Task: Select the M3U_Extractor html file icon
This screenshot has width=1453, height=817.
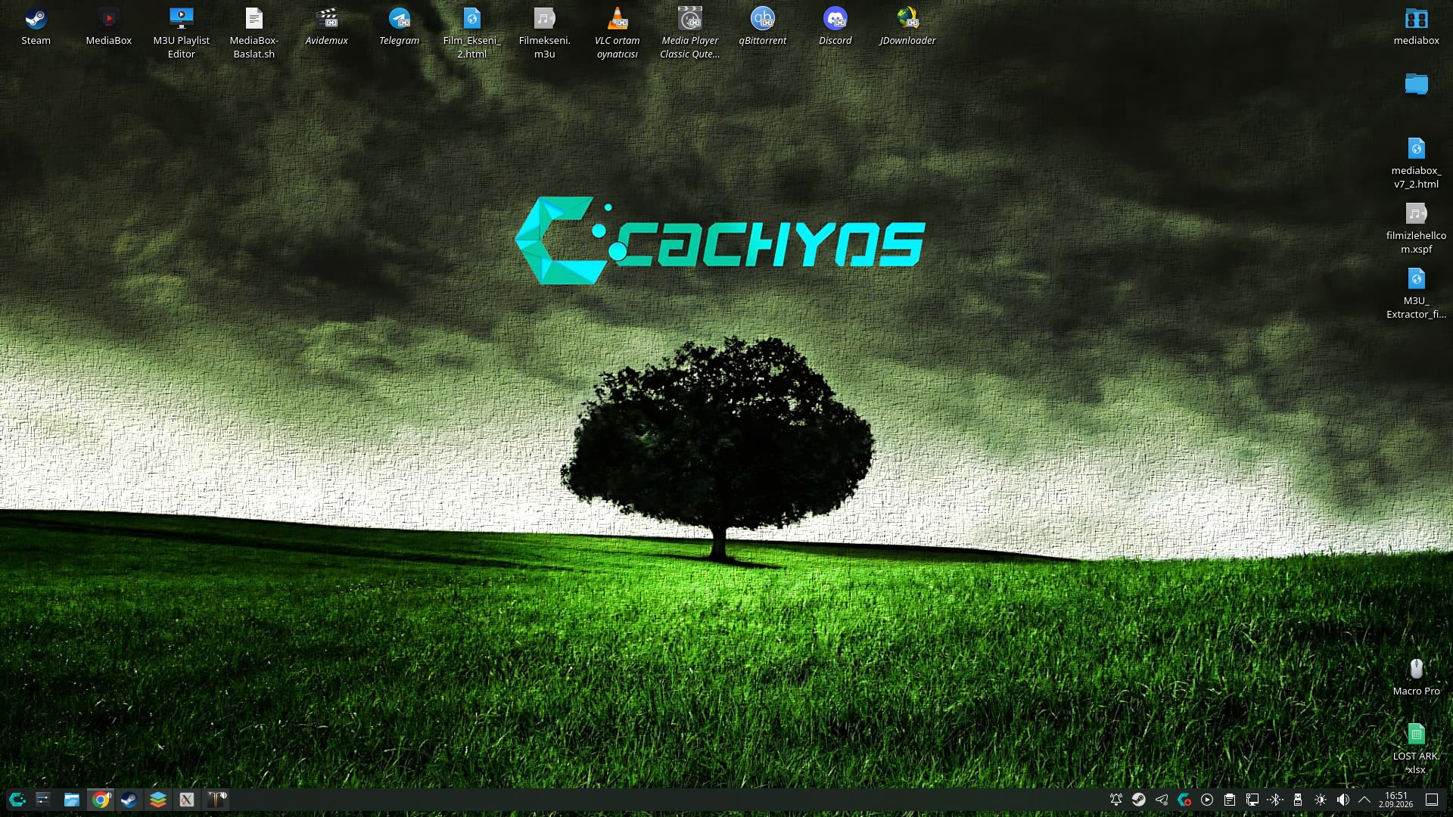Action: [1416, 294]
